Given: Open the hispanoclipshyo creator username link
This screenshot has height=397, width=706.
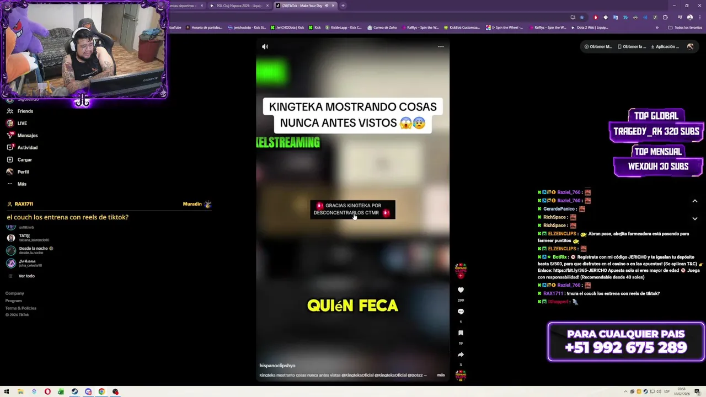Looking at the screenshot, I should tap(277, 366).
